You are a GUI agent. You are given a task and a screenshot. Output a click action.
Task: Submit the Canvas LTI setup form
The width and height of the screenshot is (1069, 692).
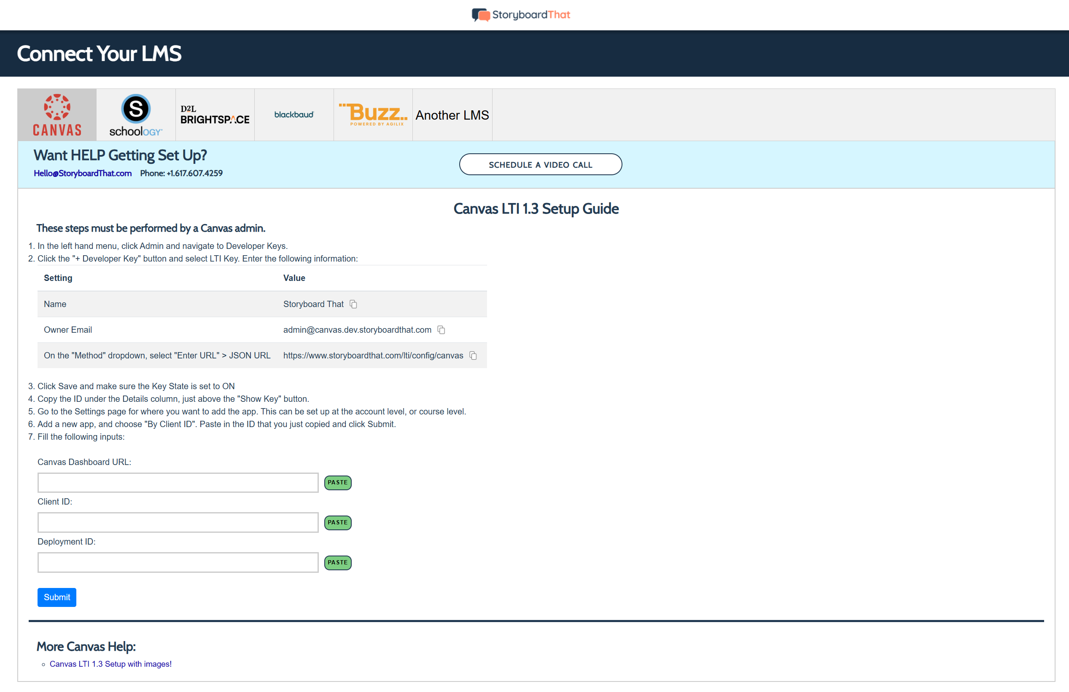pyautogui.click(x=57, y=597)
